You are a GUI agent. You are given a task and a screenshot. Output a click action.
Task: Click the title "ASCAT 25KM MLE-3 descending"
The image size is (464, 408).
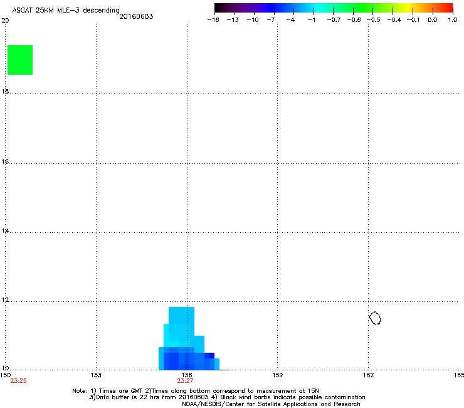click(x=66, y=11)
